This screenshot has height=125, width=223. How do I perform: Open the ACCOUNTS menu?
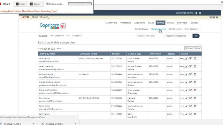[139, 23]
